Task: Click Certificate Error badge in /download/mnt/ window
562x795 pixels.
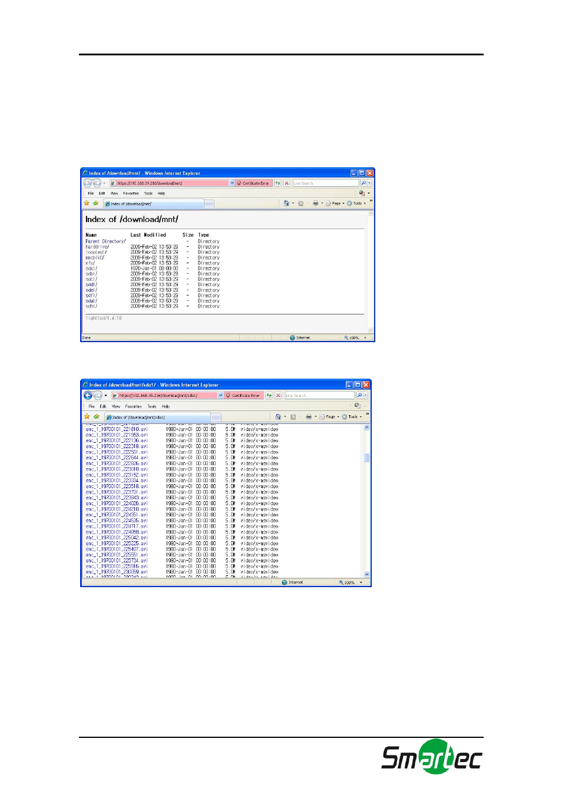Action: (254, 183)
